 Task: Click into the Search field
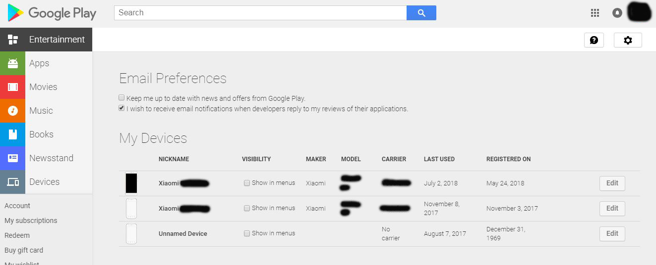pyautogui.click(x=260, y=13)
